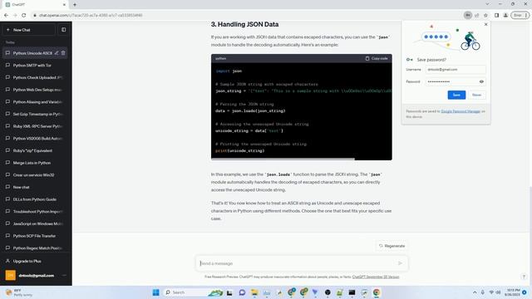Open the Python VS2008 Build chat
532x299 pixels.
[x=35, y=139]
